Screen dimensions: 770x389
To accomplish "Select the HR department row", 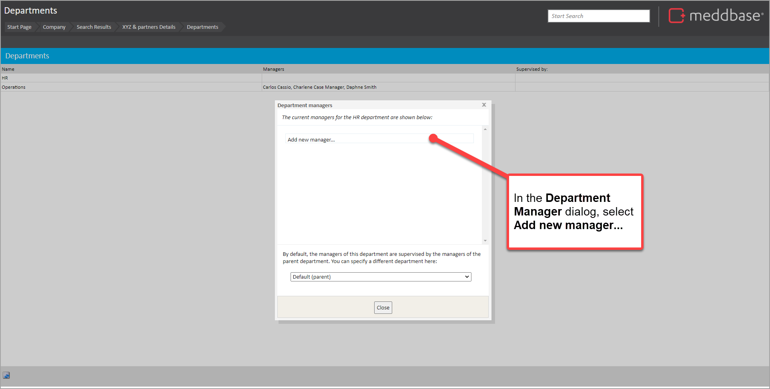I will (x=5, y=78).
